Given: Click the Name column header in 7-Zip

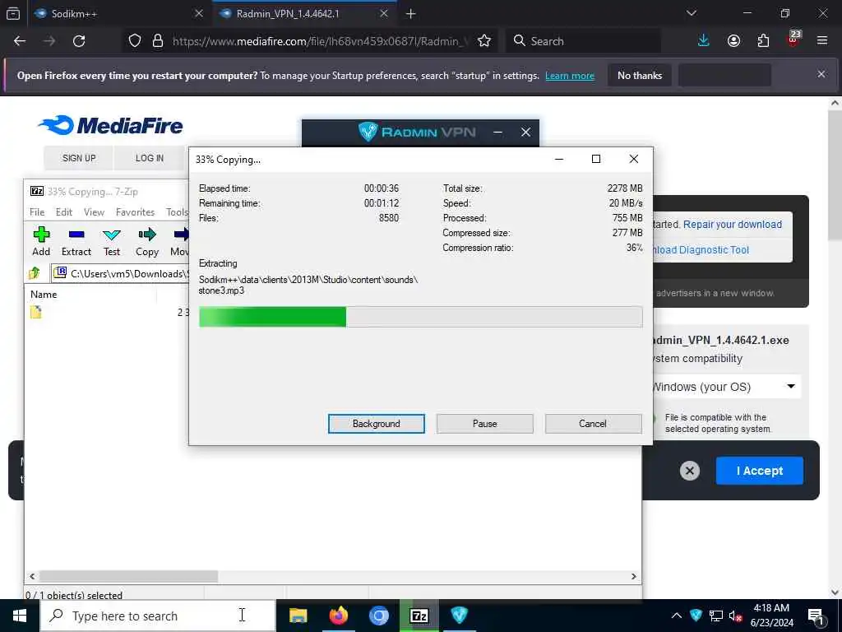Looking at the screenshot, I should click(91, 295).
